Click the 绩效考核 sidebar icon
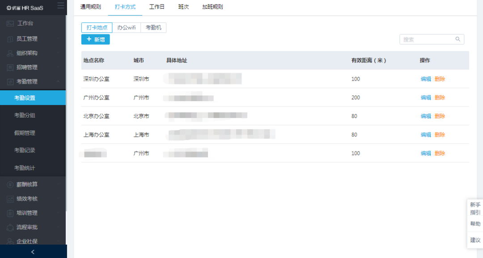 pos(10,199)
